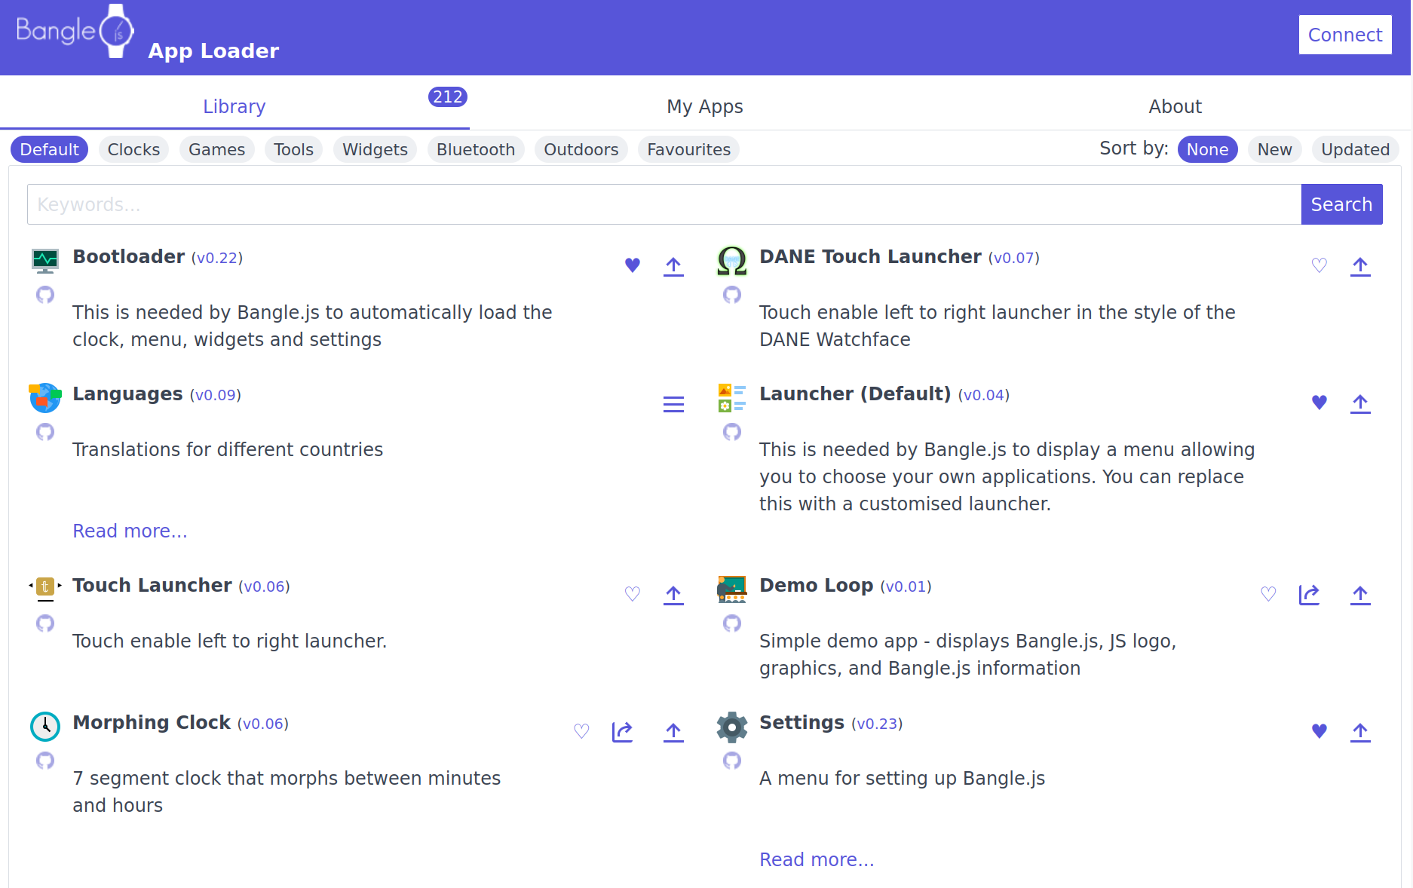Try Morphing Clock in the emulator

622,732
